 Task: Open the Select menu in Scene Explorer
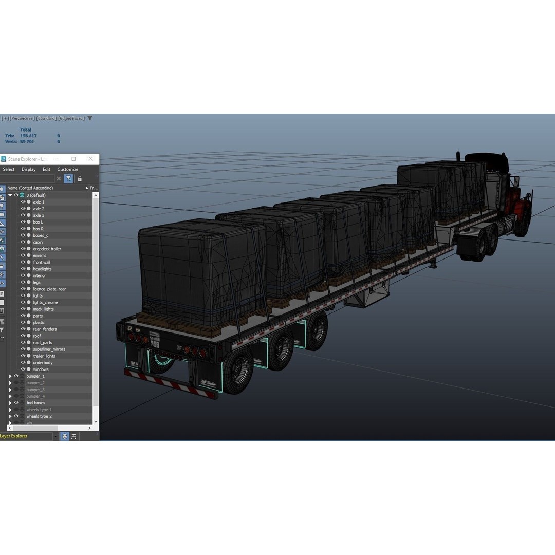(8, 169)
